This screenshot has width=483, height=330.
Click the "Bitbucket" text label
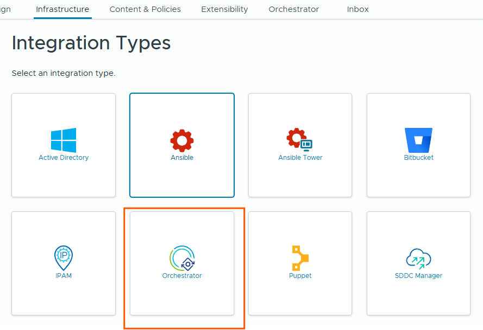(418, 158)
